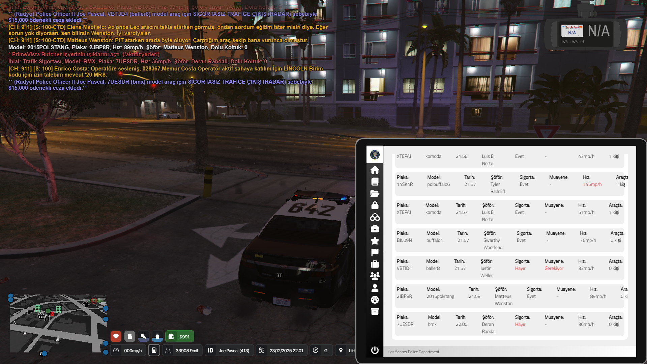Click model 2015polstang in the MDT list
647x364 pixels.
point(440,297)
